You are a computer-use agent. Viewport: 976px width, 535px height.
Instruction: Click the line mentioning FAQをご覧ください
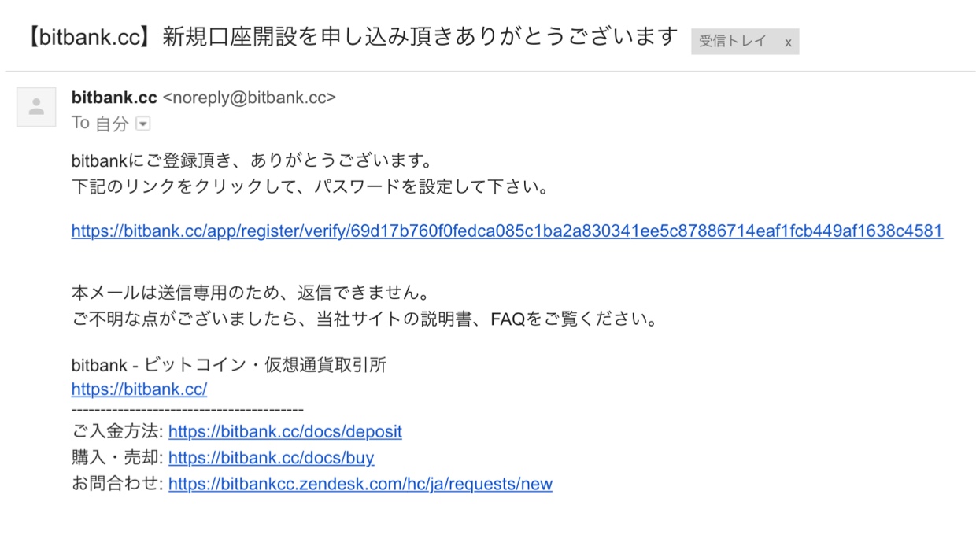pos(364,320)
